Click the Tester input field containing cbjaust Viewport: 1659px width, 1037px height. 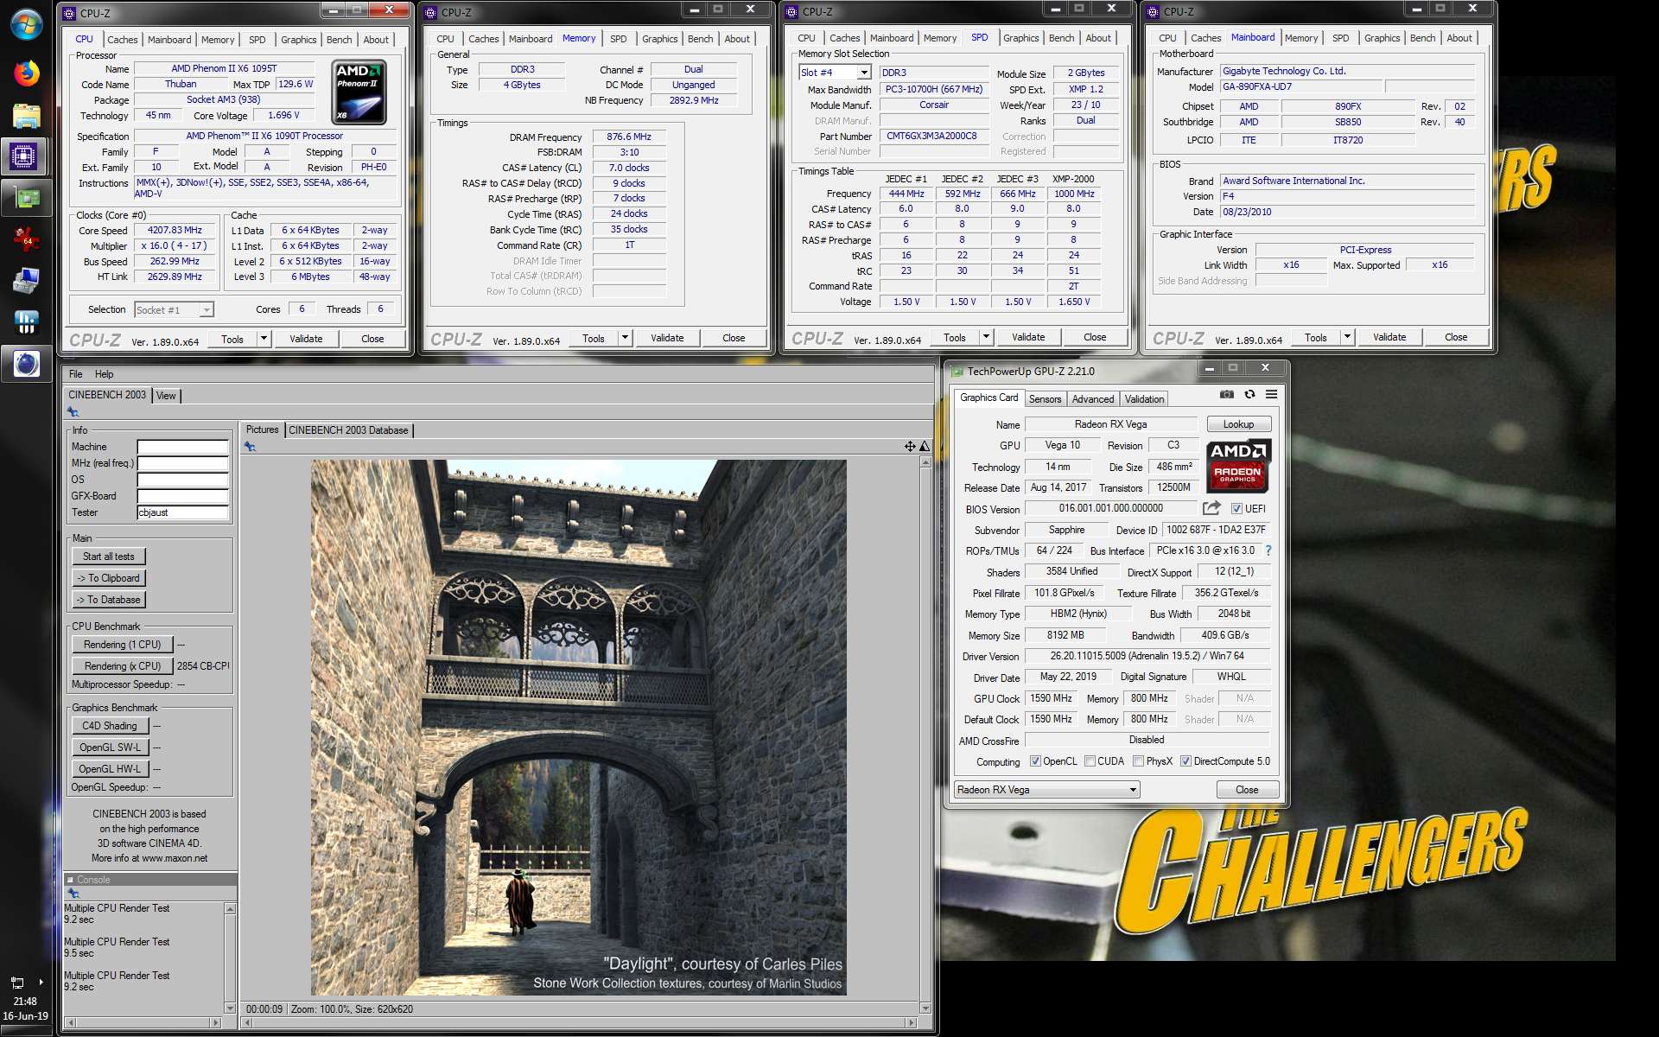point(183,512)
